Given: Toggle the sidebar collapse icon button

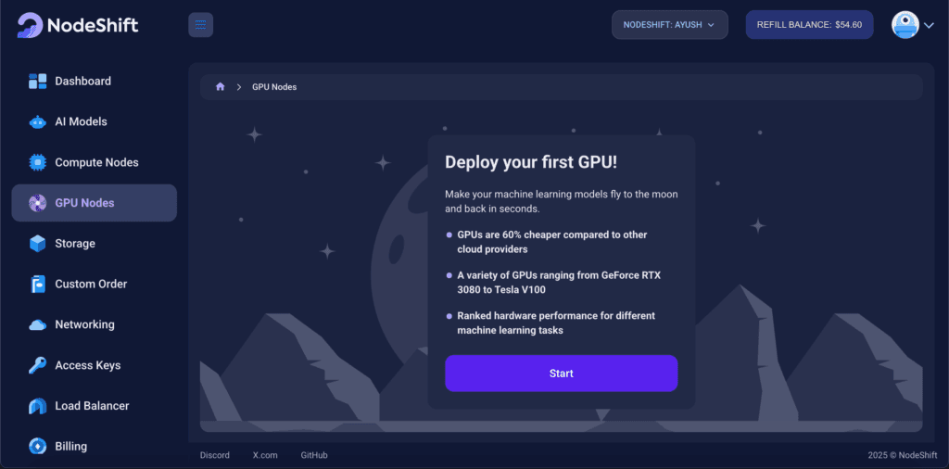Looking at the screenshot, I should 201,25.
